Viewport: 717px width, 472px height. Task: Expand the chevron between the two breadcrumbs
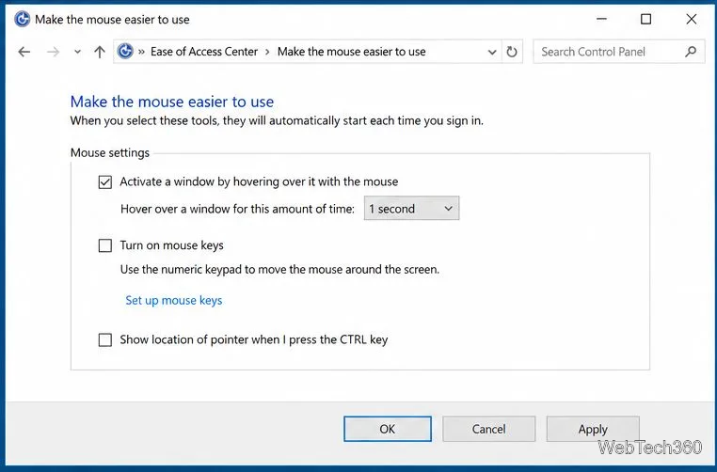coord(267,52)
